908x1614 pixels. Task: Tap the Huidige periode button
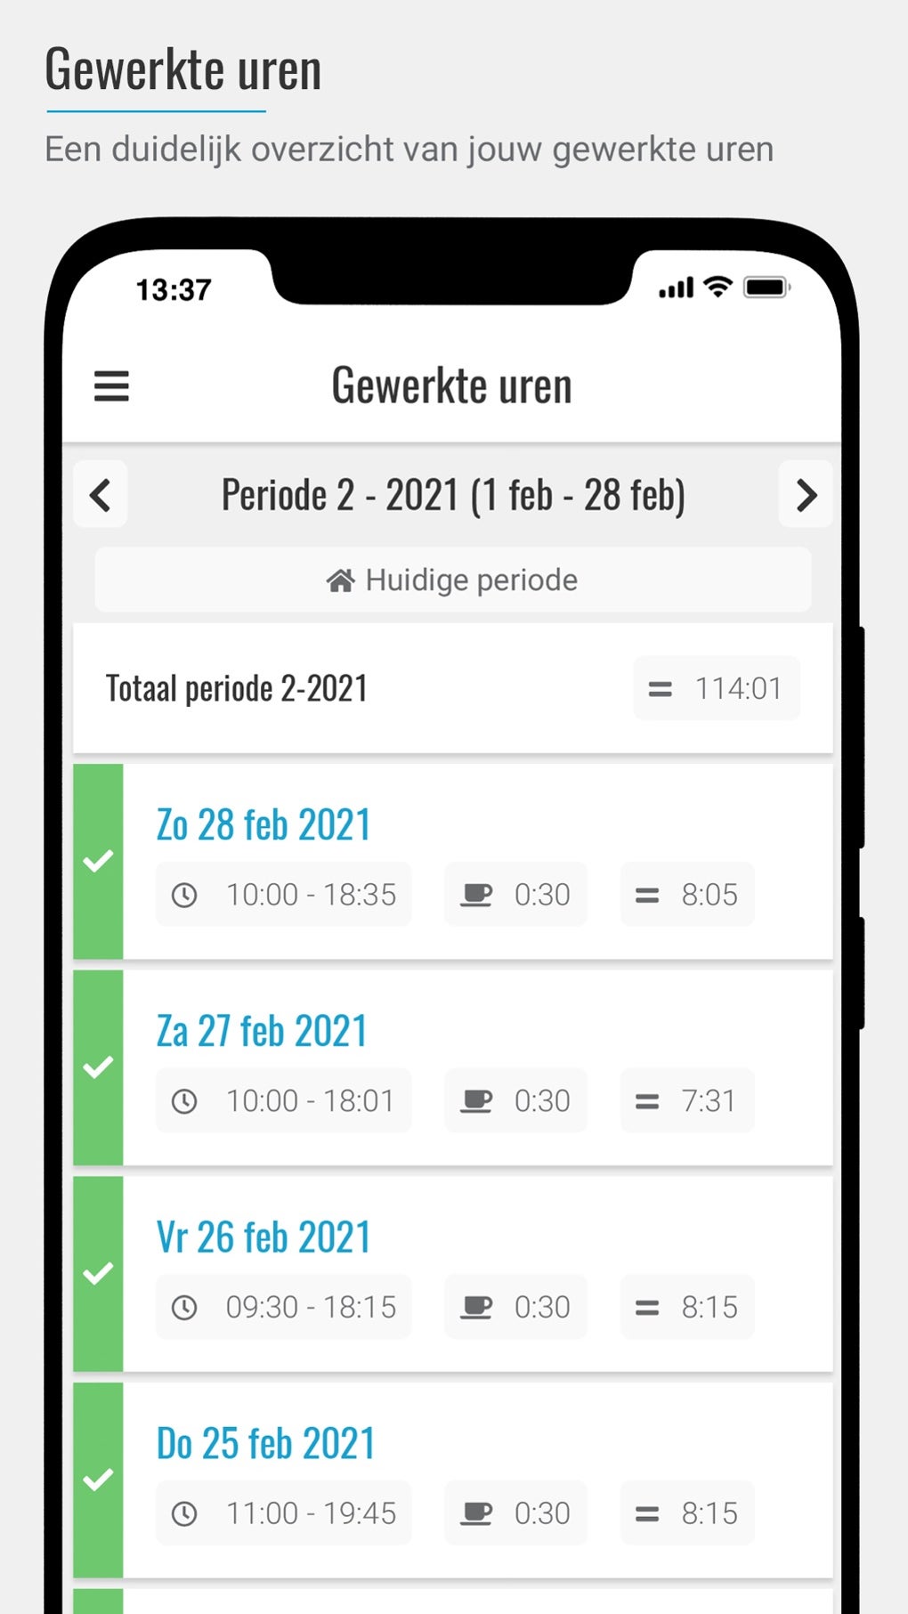[x=452, y=580]
